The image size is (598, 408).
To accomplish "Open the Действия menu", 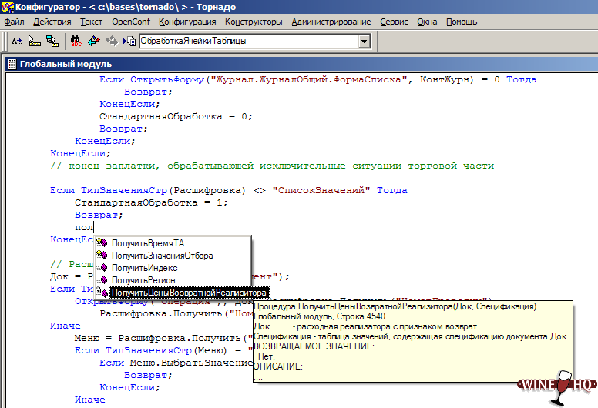I will [x=52, y=22].
